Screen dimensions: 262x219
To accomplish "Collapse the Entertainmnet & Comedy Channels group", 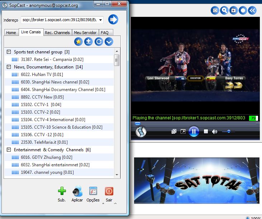I will click(x=9, y=149).
